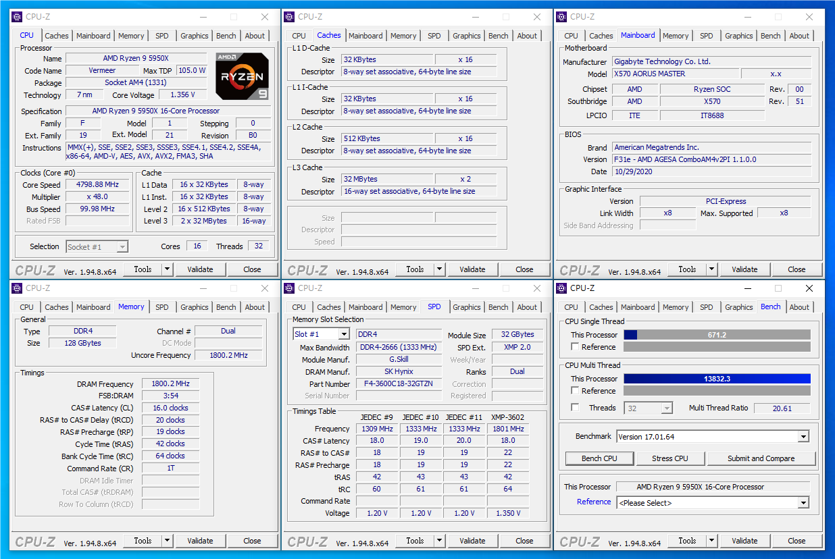Click the AMD Ryzen 9 logo image
Viewport: 835px width, 559px height.
(243, 76)
